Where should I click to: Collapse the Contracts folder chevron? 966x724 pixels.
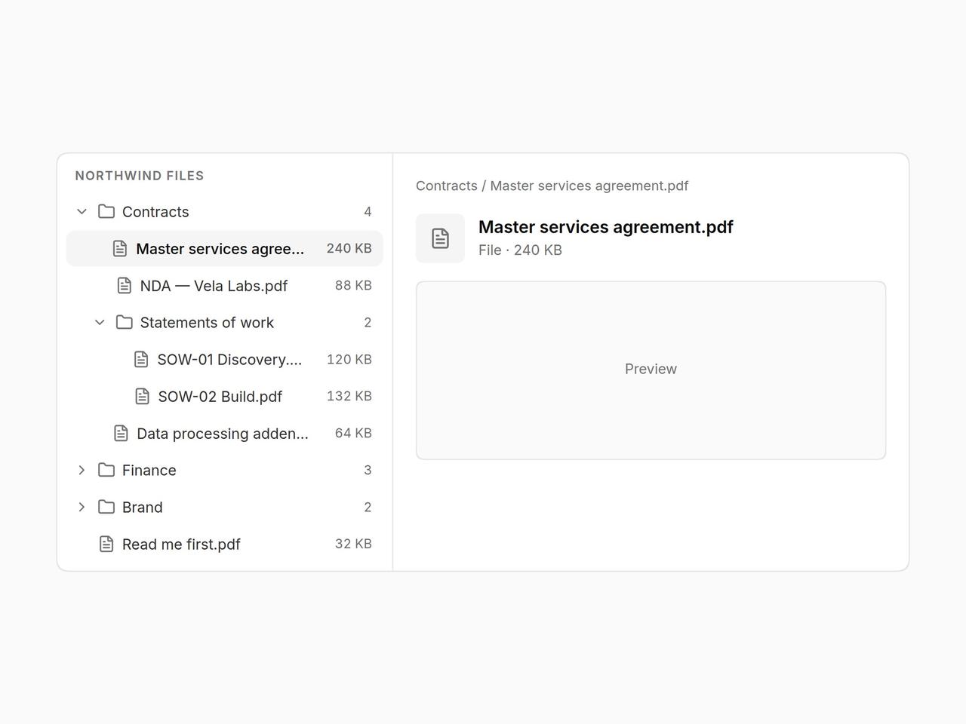(x=82, y=212)
